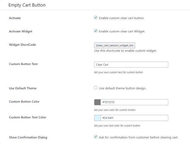Viewport: 190px width, 144px height.
Task: Open the gray Custom Button Color swatch
Action: click(x=97, y=102)
